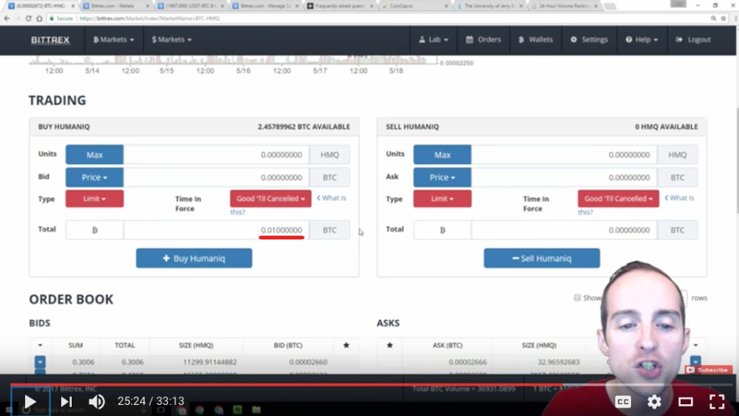Click bid price 0.00002660
Viewport: 739px width, 416px height.
[x=308, y=362]
